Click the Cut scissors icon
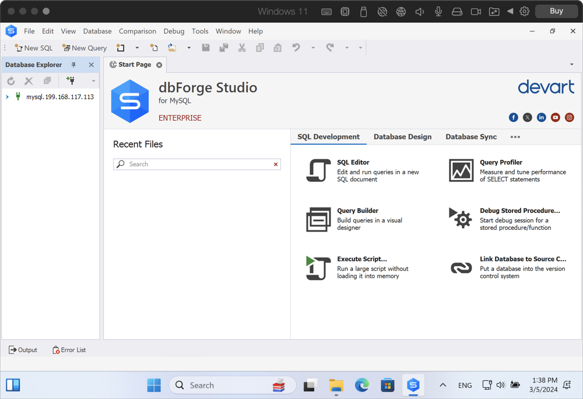Image resolution: width=583 pixels, height=399 pixels. click(x=242, y=48)
